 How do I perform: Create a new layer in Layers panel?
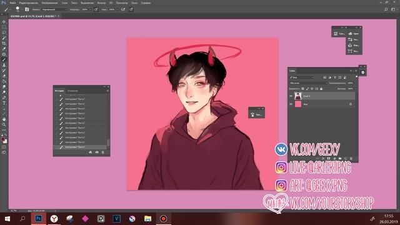pyautogui.click(x=346, y=158)
